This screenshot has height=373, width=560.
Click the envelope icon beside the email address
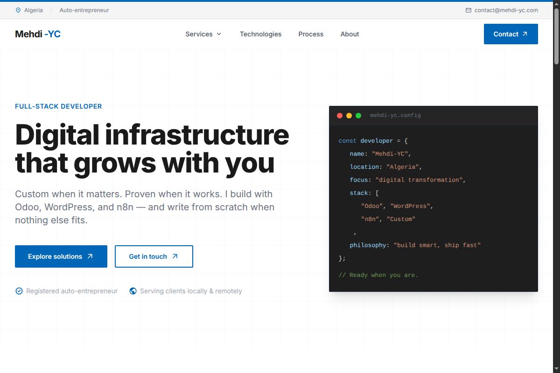[469, 10]
